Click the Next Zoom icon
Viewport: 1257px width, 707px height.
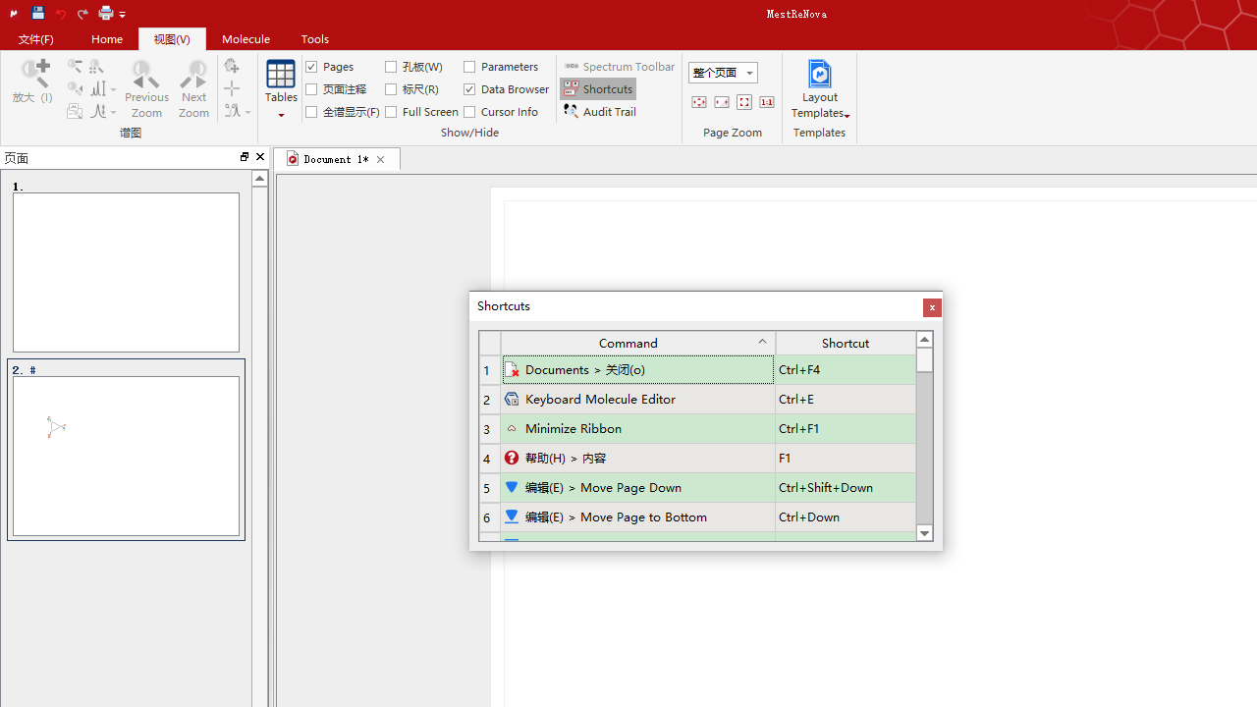(193, 88)
